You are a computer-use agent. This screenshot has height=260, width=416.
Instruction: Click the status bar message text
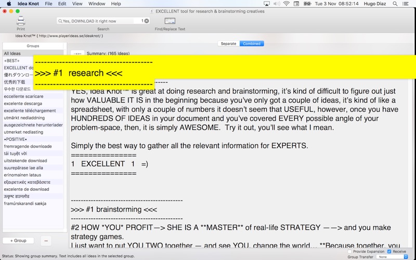tap(69, 256)
